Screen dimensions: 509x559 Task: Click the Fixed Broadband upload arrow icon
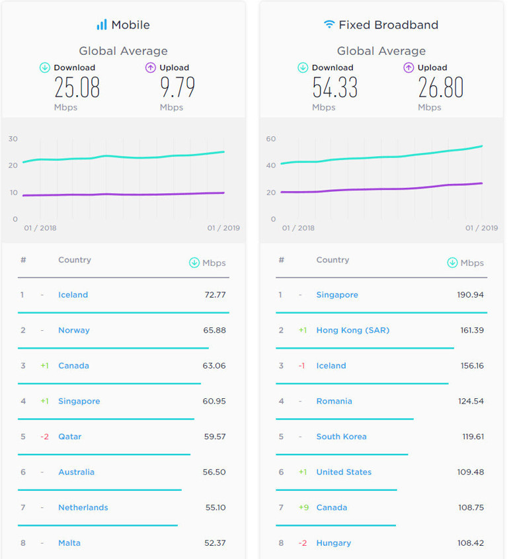[409, 67]
